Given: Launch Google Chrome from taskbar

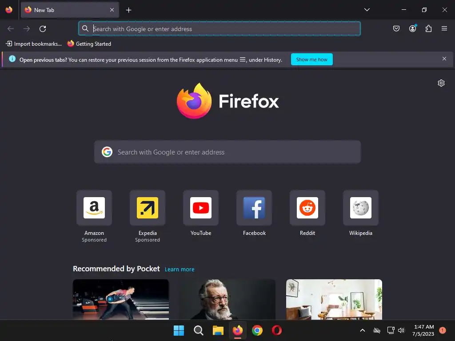Looking at the screenshot, I should tap(257, 330).
